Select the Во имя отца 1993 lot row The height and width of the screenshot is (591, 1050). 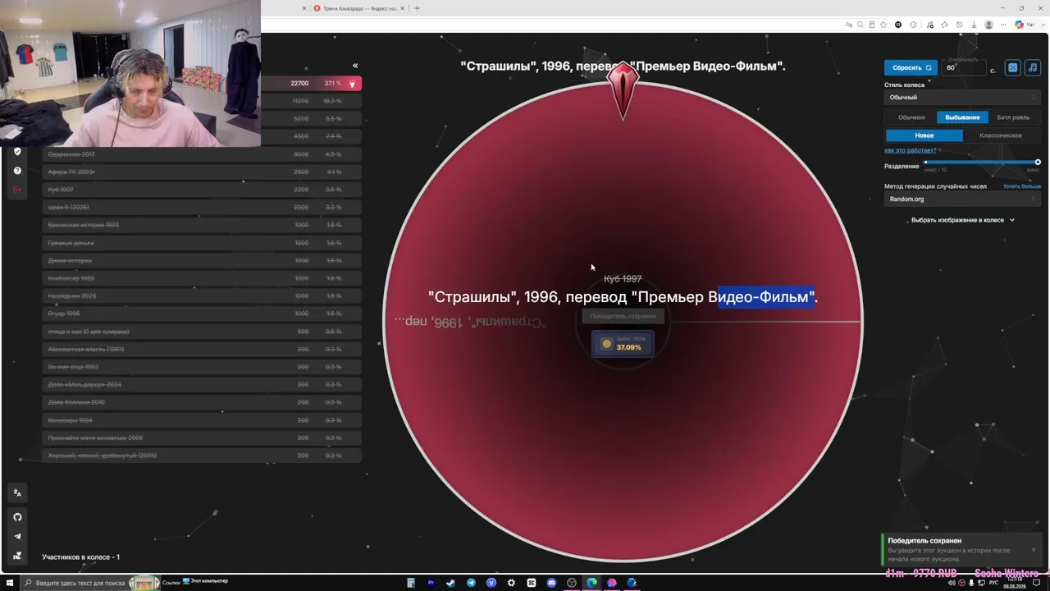click(x=202, y=367)
